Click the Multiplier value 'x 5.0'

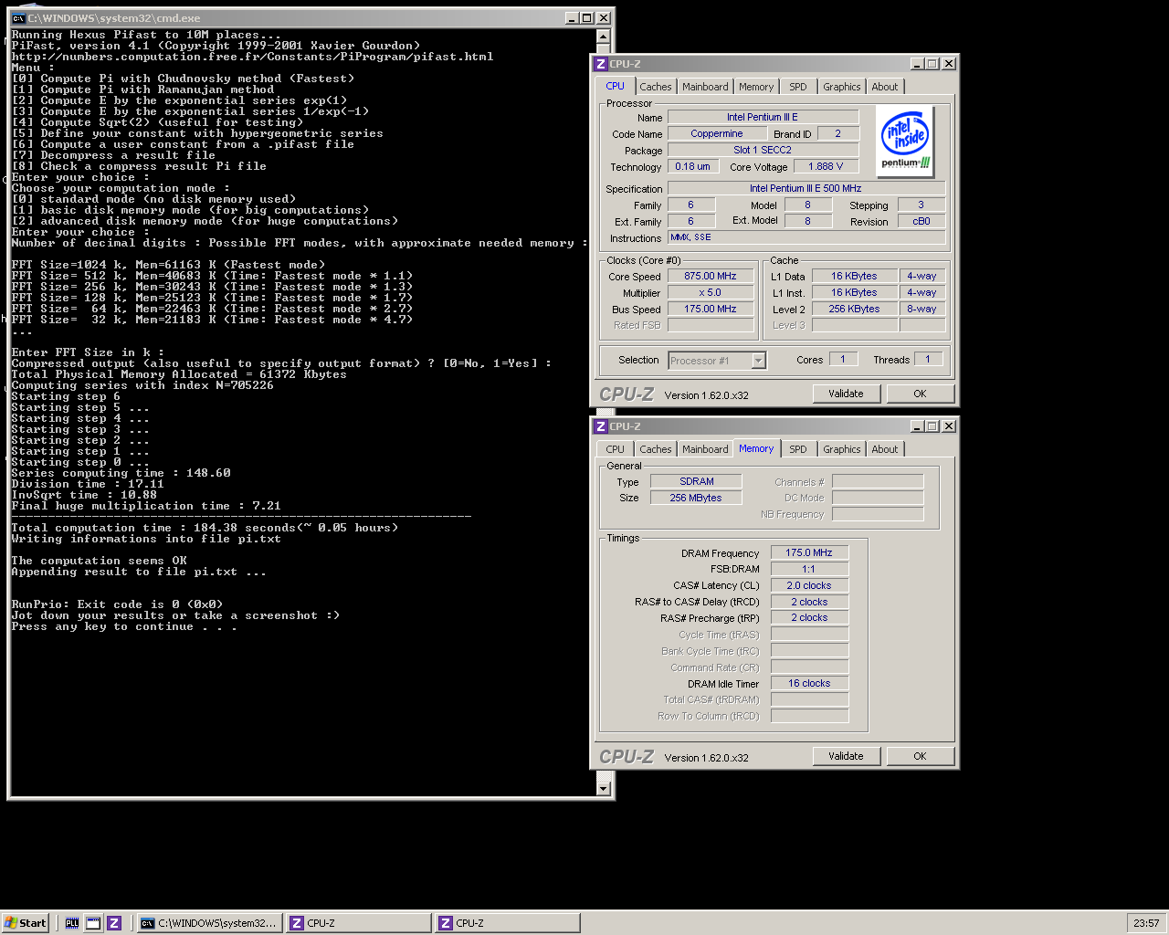711,292
